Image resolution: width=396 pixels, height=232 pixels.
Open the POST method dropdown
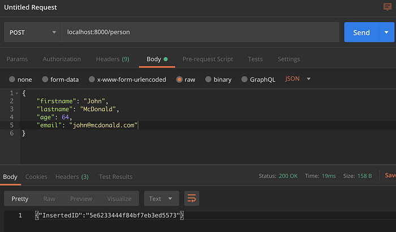point(33,32)
